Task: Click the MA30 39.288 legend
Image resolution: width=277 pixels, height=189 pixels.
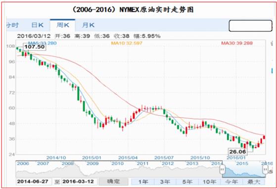Action: tap(237, 43)
